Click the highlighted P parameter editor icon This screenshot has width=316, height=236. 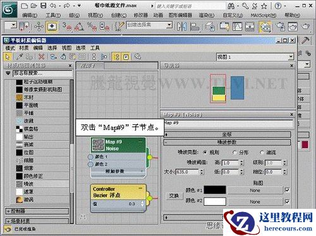[126, 57]
